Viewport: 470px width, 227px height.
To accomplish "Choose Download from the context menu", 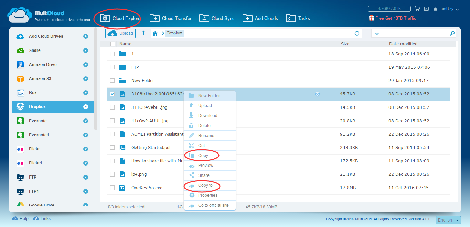I will [210, 116].
